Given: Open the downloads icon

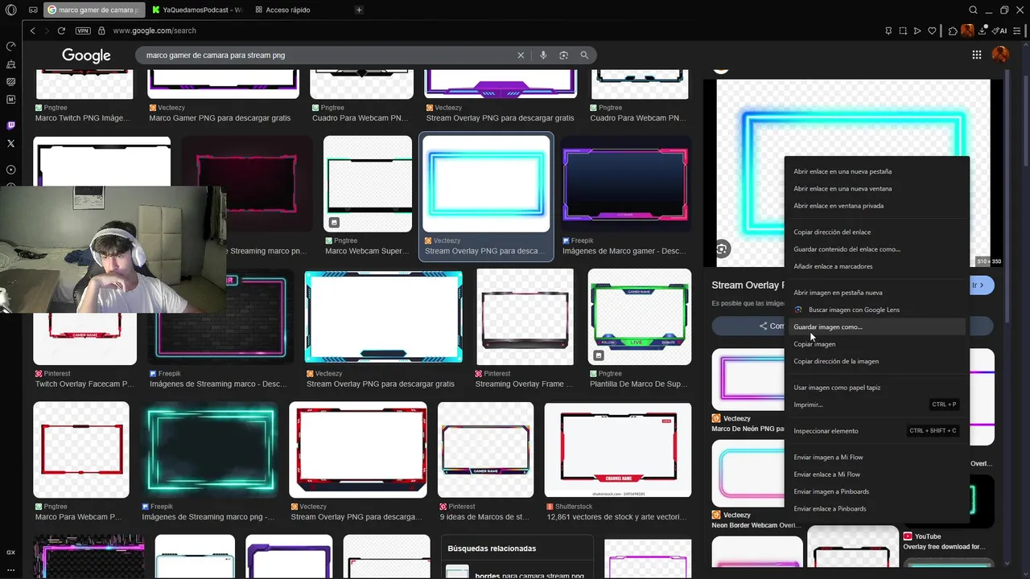Looking at the screenshot, I should coord(983,31).
